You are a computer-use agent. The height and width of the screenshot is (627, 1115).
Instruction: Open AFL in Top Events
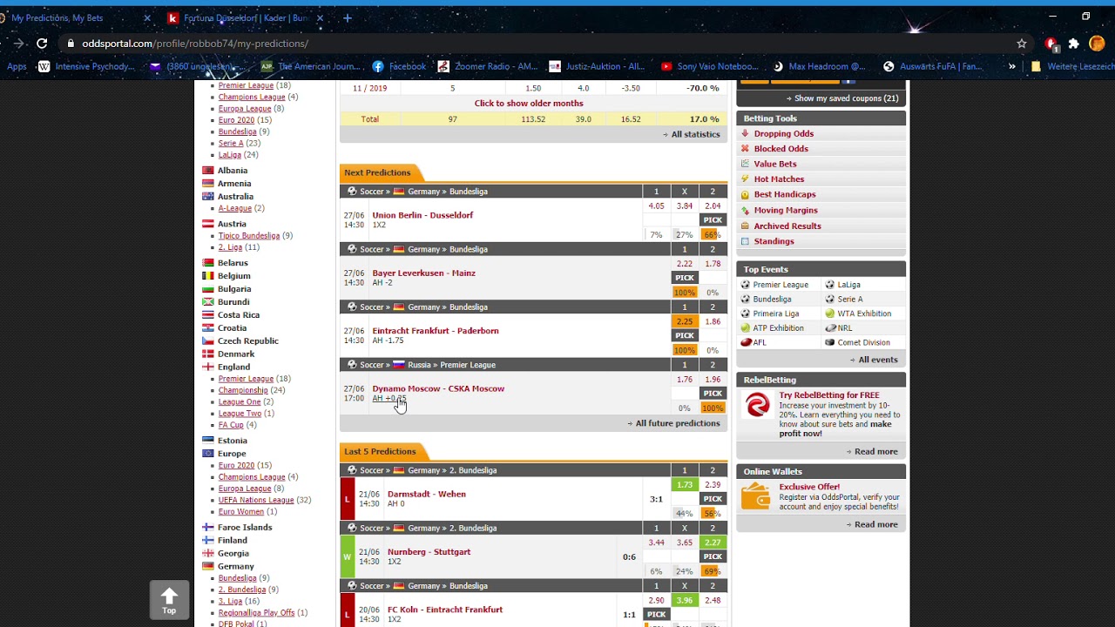760,343
